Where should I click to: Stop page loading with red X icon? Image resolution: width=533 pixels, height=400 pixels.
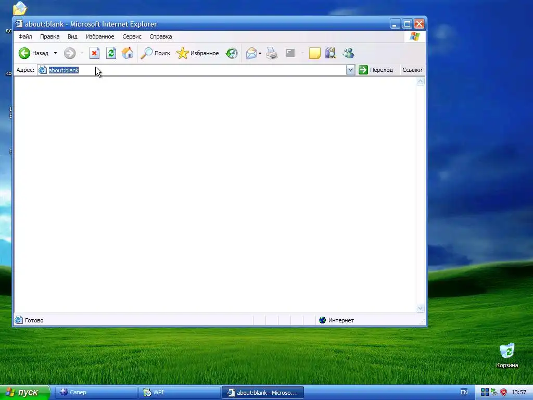click(x=94, y=53)
